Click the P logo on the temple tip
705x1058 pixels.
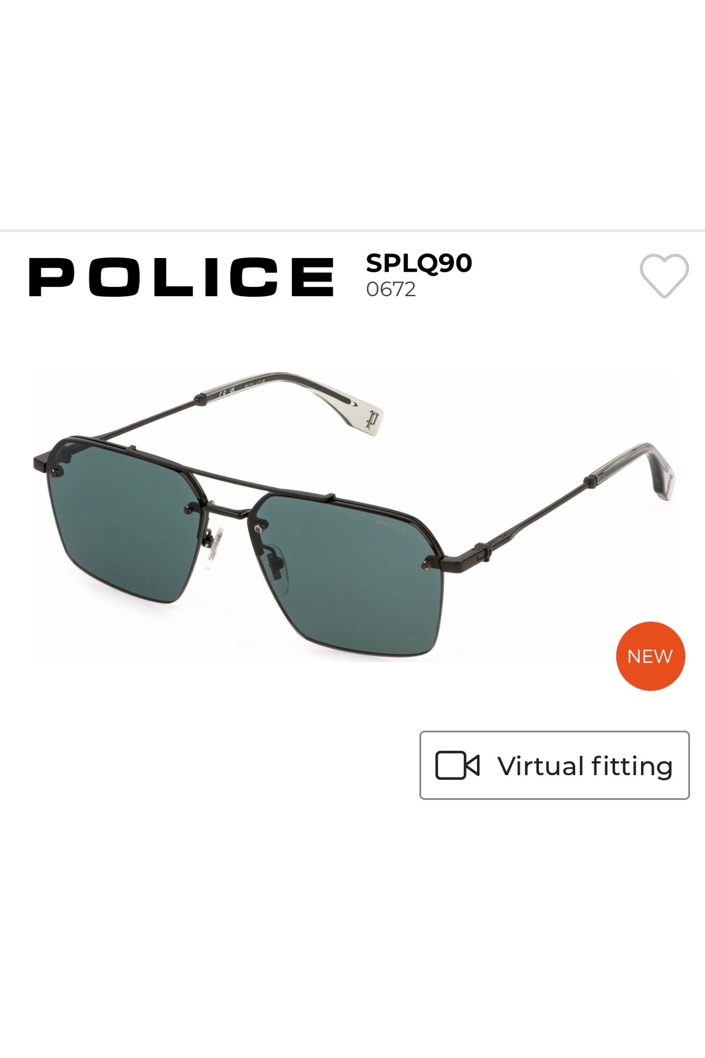click(x=370, y=420)
